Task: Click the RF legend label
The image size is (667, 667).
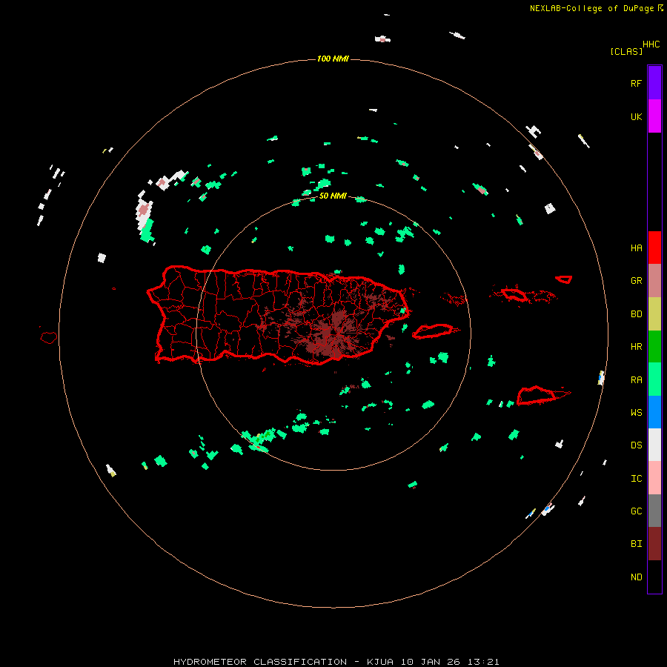Action: point(636,83)
